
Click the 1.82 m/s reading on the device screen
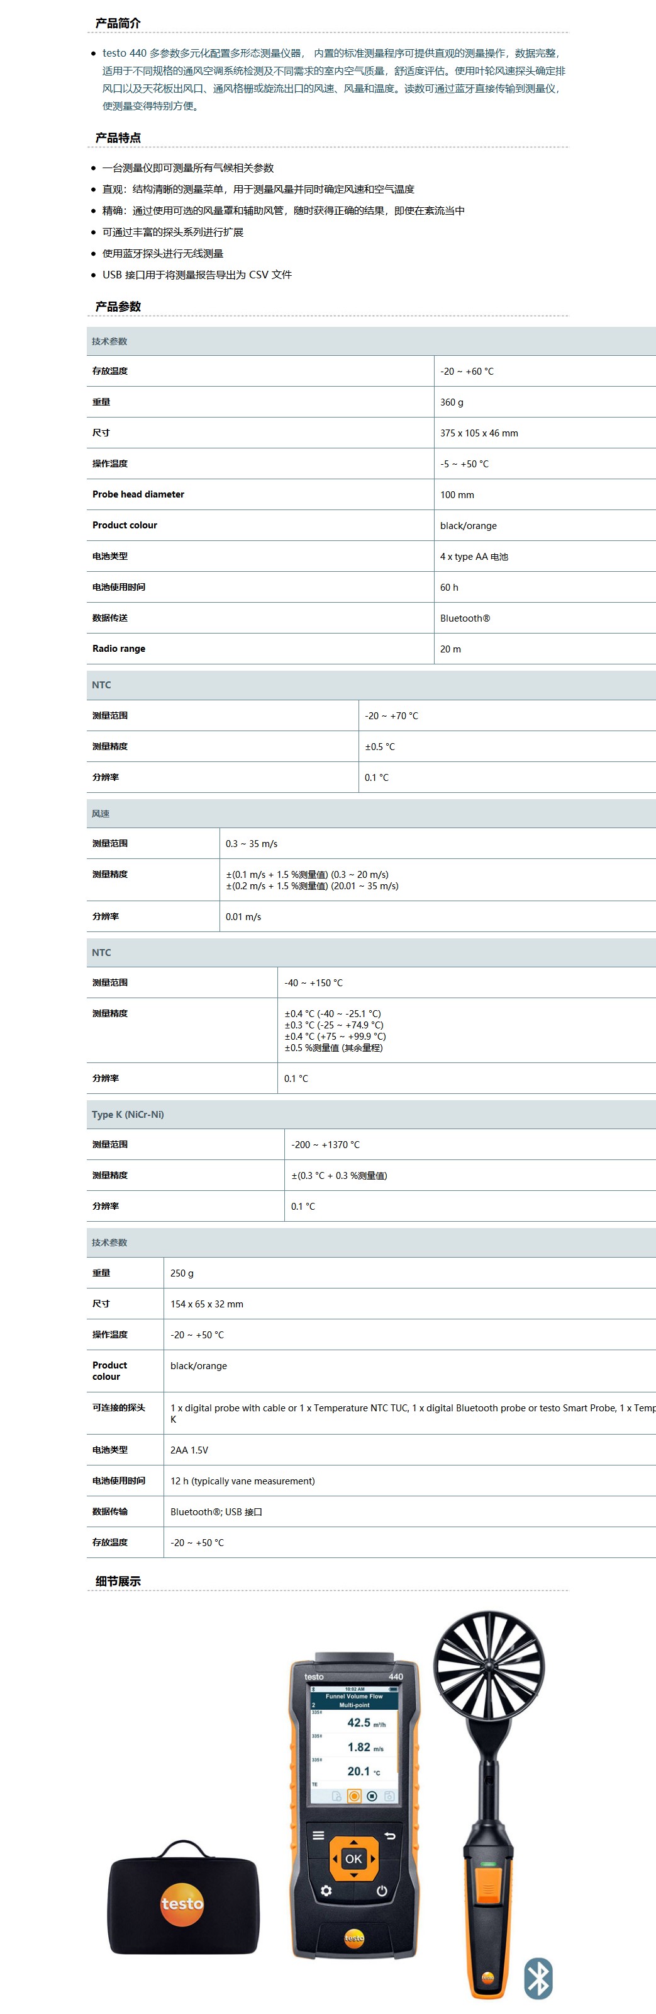pyautogui.click(x=365, y=1746)
